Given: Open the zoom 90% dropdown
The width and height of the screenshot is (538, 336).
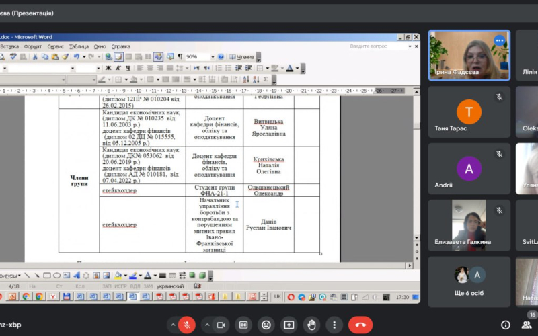Looking at the screenshot, I should coord(213,57).
